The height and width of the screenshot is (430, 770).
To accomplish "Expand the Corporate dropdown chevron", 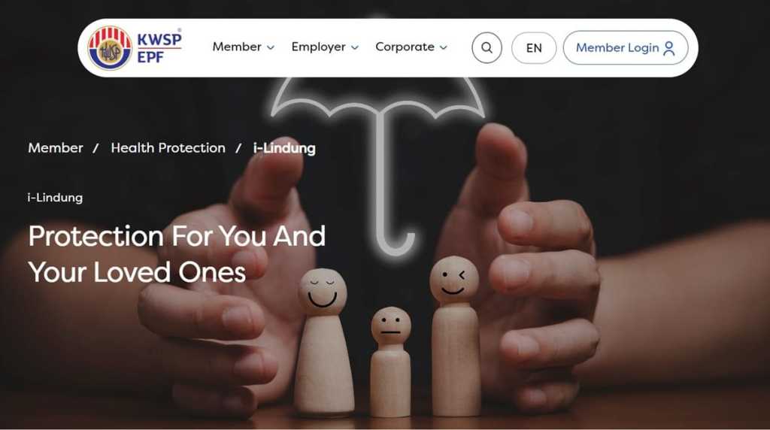I will (444, 47).
